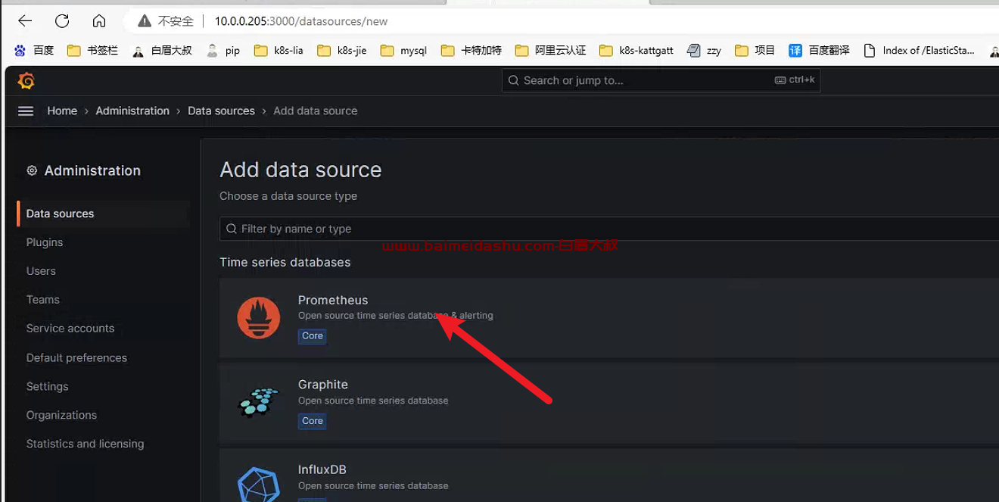This screenshot has height=502, width=999.
Task: Open 阿里云认证 bookmark folder
Action: 550,51
